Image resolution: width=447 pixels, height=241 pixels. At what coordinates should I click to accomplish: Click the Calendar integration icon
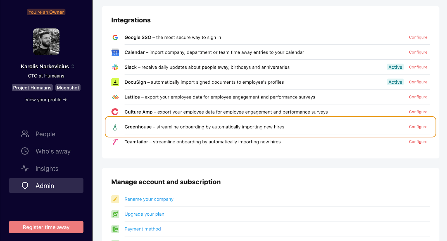point(115,52)
